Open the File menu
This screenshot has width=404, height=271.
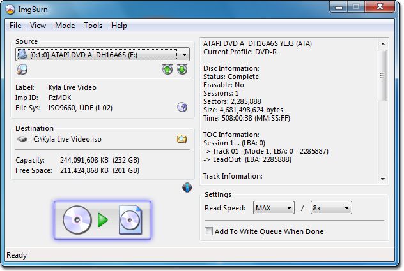click(x=15, y=26)
